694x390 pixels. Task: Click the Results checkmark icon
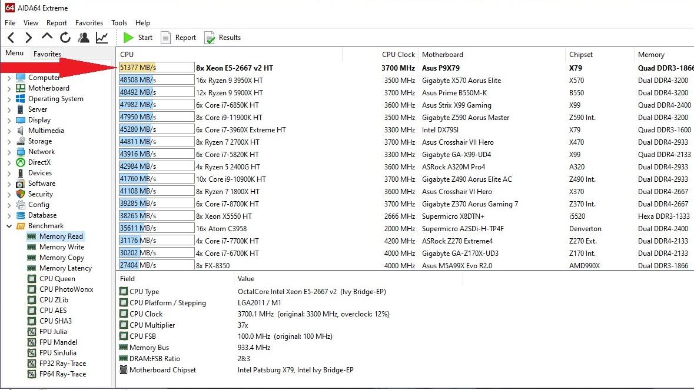(210, 38)
